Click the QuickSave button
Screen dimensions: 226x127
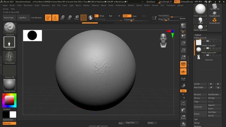(151, 2)
